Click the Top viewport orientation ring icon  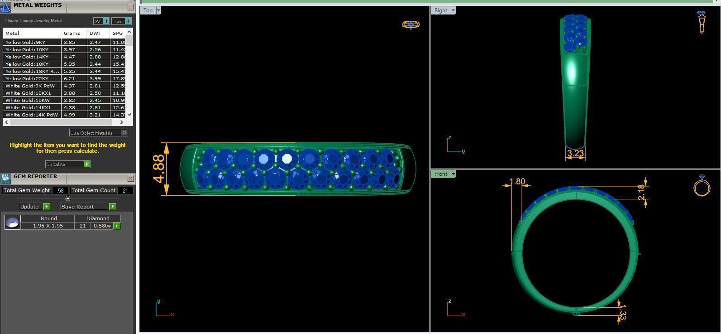[411, 24]
